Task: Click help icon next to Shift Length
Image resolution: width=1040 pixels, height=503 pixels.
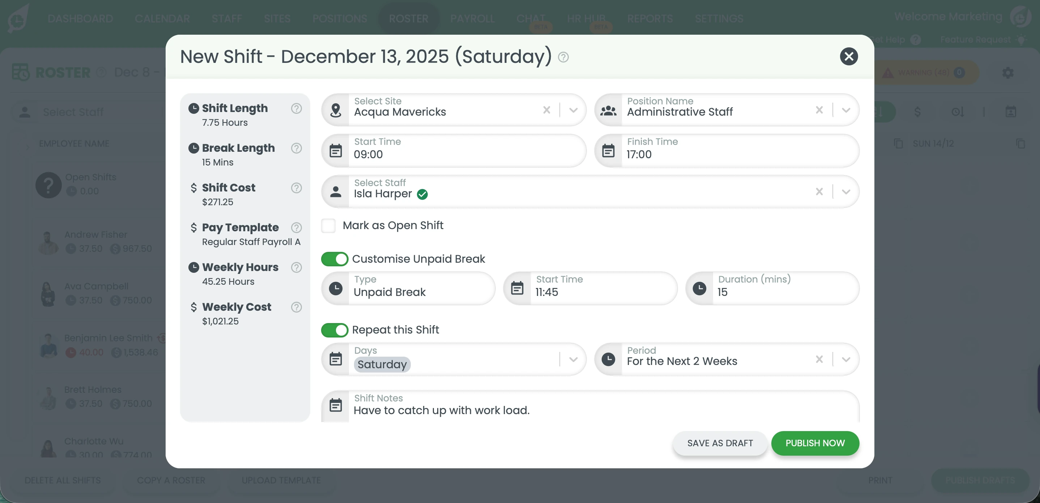Action: 296,108
